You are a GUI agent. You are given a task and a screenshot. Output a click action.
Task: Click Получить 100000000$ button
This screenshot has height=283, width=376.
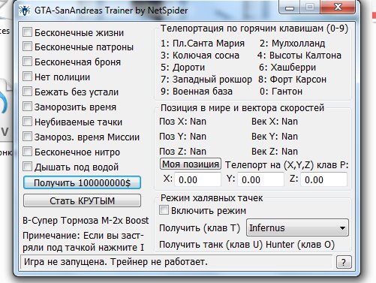(x=82, y=182)
